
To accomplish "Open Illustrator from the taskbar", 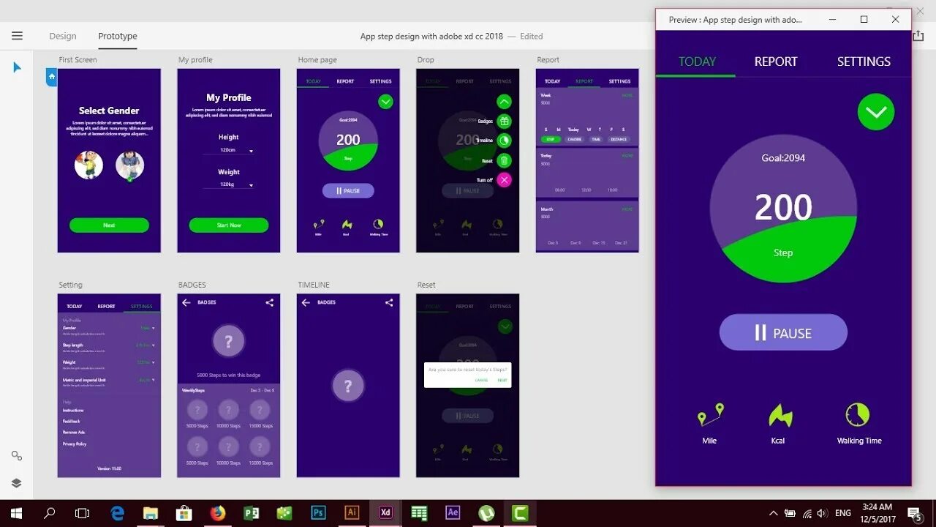I will click(x=352, y=512).
